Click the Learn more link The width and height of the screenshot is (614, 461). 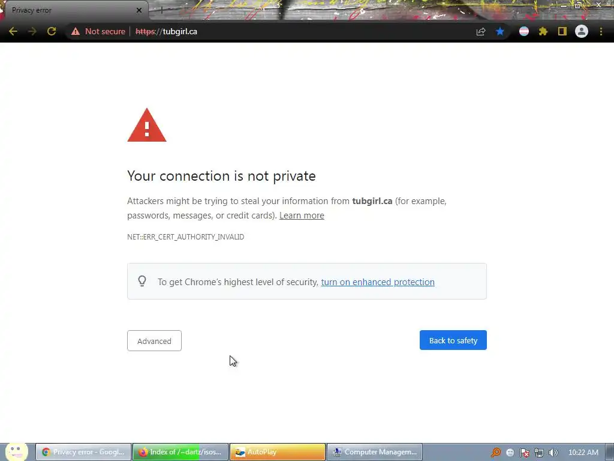pyautogui.click(x=302, y=215)
